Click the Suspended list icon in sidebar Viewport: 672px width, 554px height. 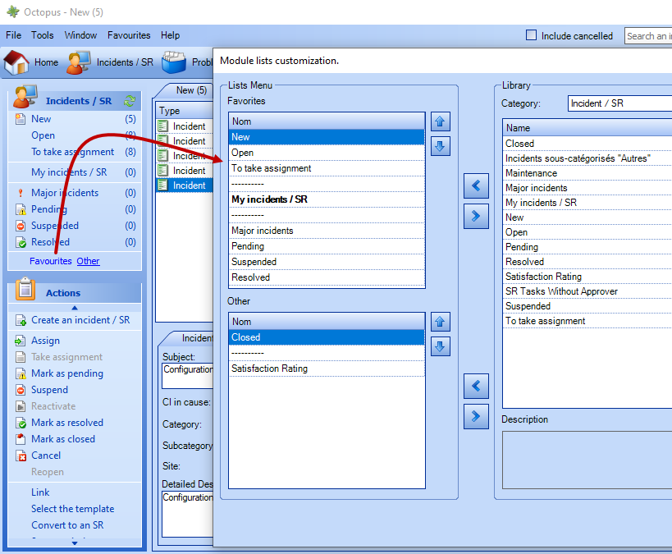click(21, 226)
